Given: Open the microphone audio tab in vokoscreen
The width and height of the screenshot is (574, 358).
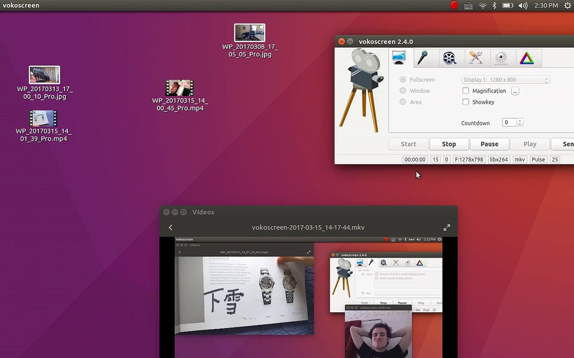Looking at the screenshot, I should tap(424, 58).
